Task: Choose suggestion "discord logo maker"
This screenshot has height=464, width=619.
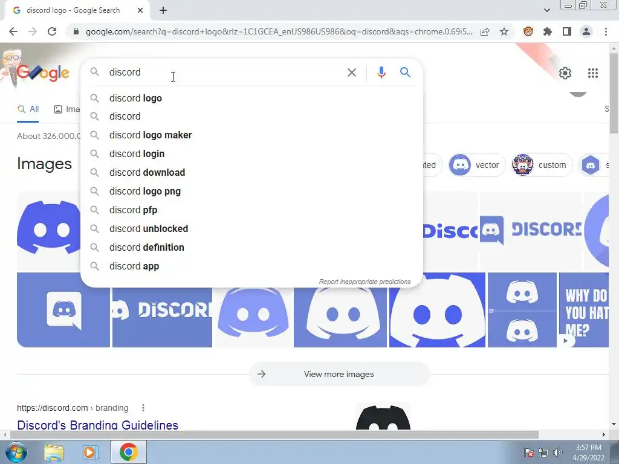Action: click(x=251, y=135)
